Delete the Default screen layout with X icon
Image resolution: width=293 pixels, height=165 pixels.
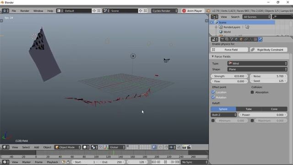click(99, 11)
